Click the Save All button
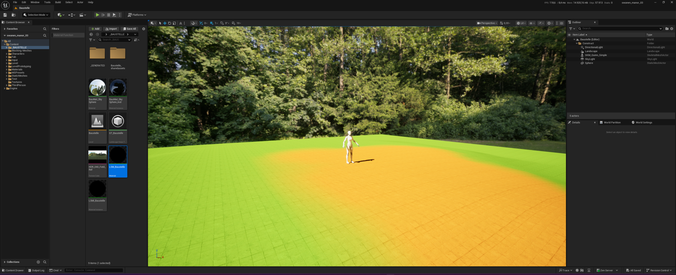The image size is (676, 275). (130, 29)
